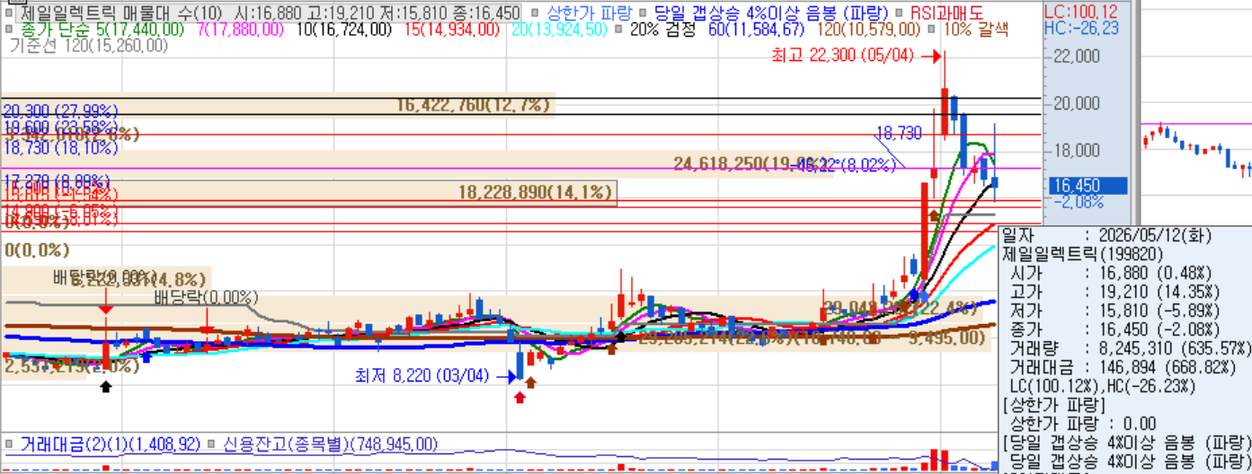The height and width of the screenshot is (474, 1252).
Task: Click the square marker before 거래대금(2)(1)
Action: pyautogui.click(x=10, y=443)
